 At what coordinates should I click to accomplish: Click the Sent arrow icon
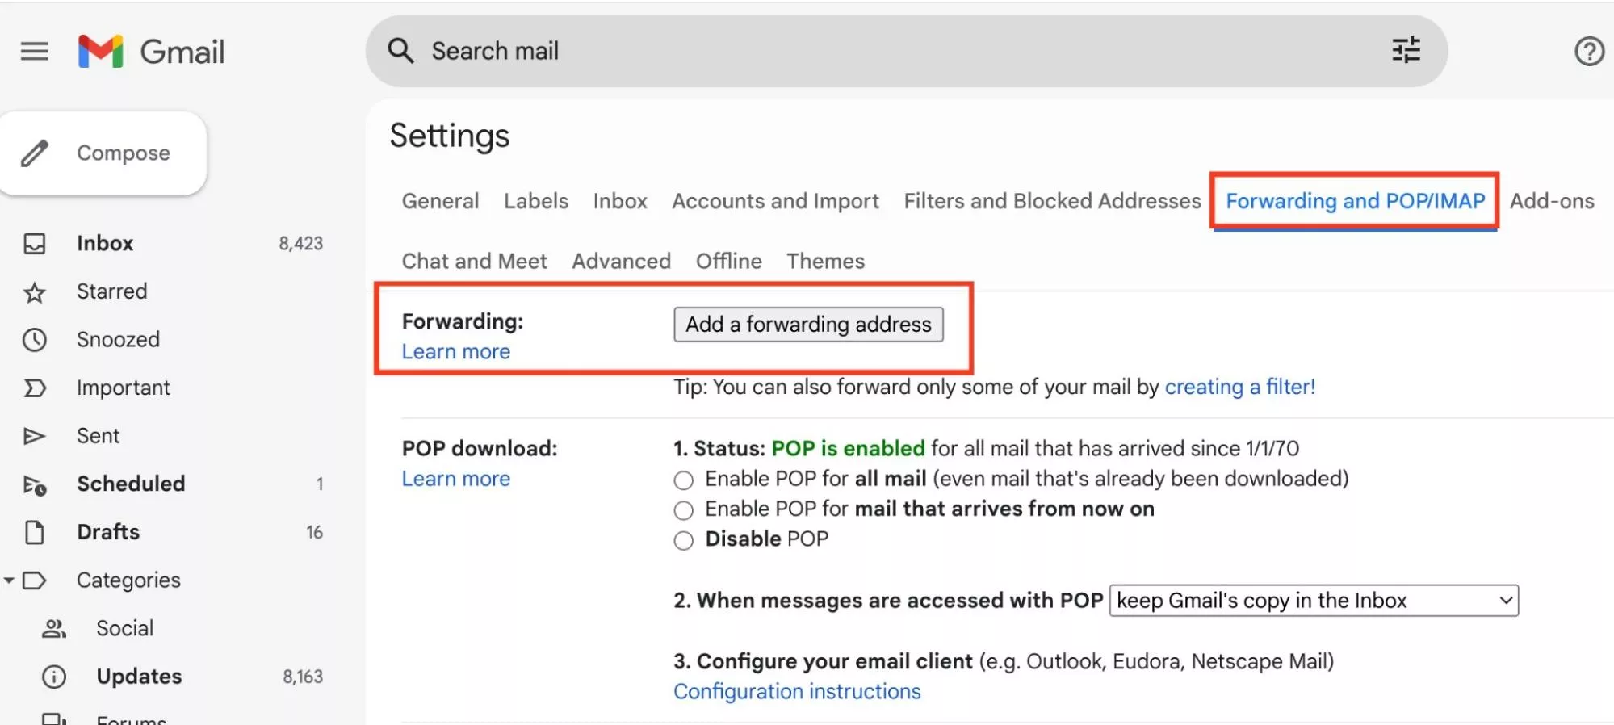(x=35, y=437)
